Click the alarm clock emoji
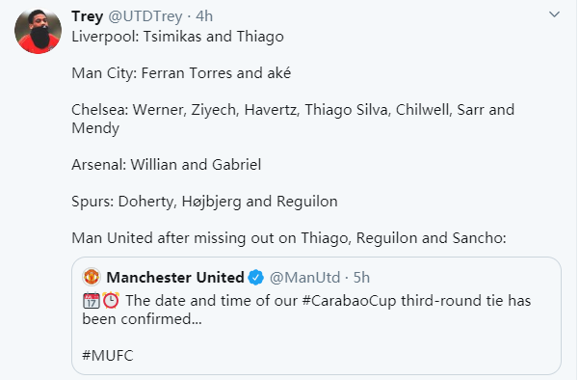 click(111, 301)
